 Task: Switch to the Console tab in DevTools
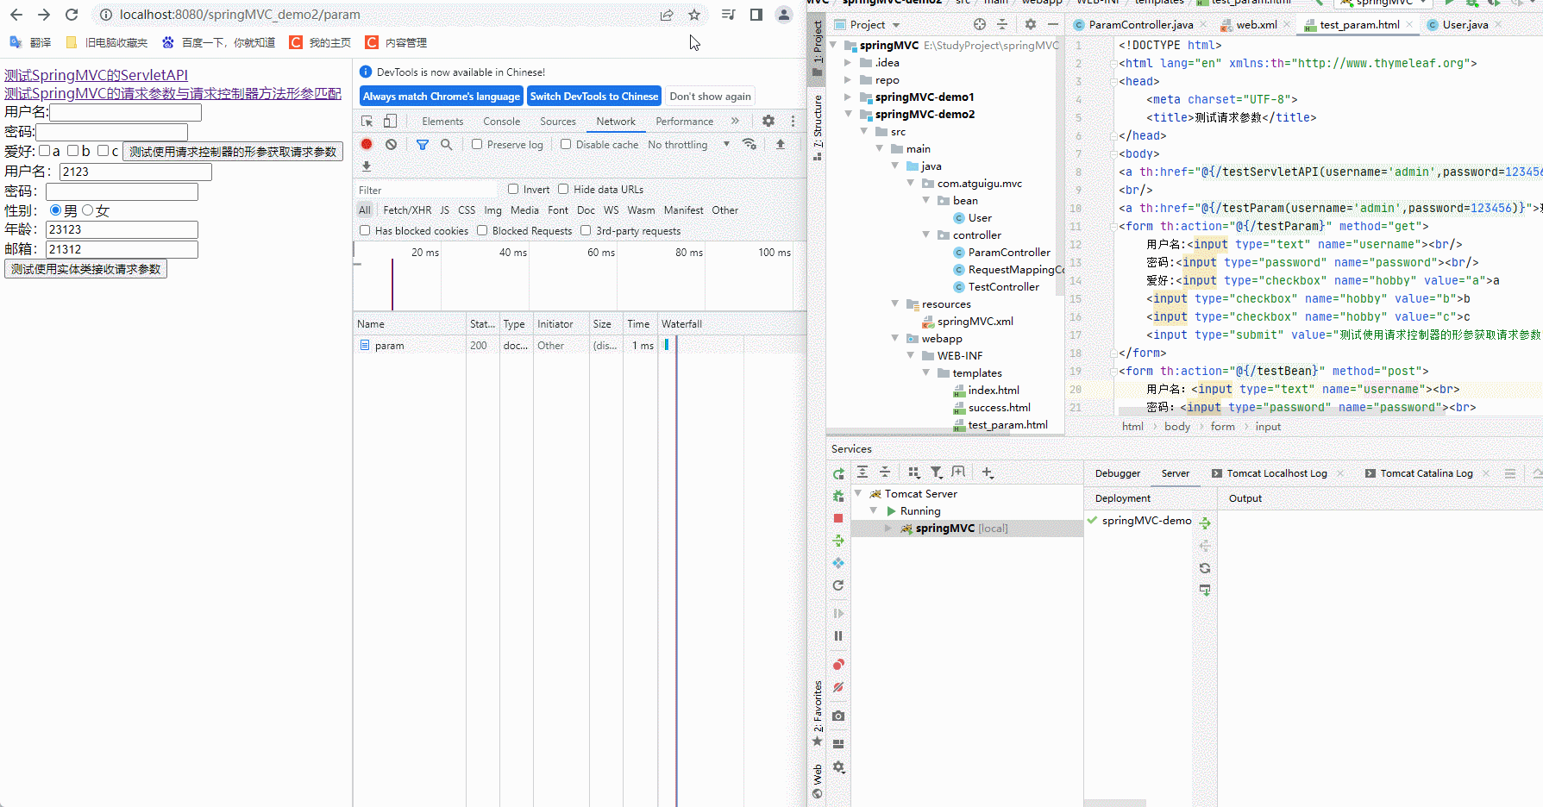pyautogui.click(x=502, y=122)
